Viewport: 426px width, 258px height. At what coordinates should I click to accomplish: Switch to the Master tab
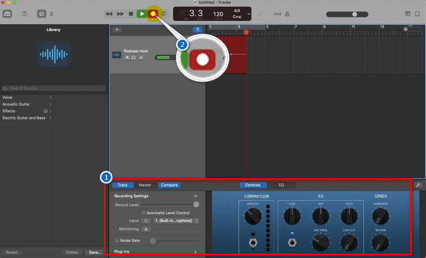click(x=145, y=185)
